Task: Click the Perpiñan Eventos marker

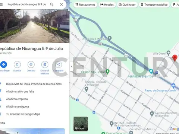Action: coord(151,71)
